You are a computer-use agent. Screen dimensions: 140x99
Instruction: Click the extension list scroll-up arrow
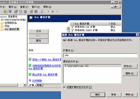tap(68, 28)
